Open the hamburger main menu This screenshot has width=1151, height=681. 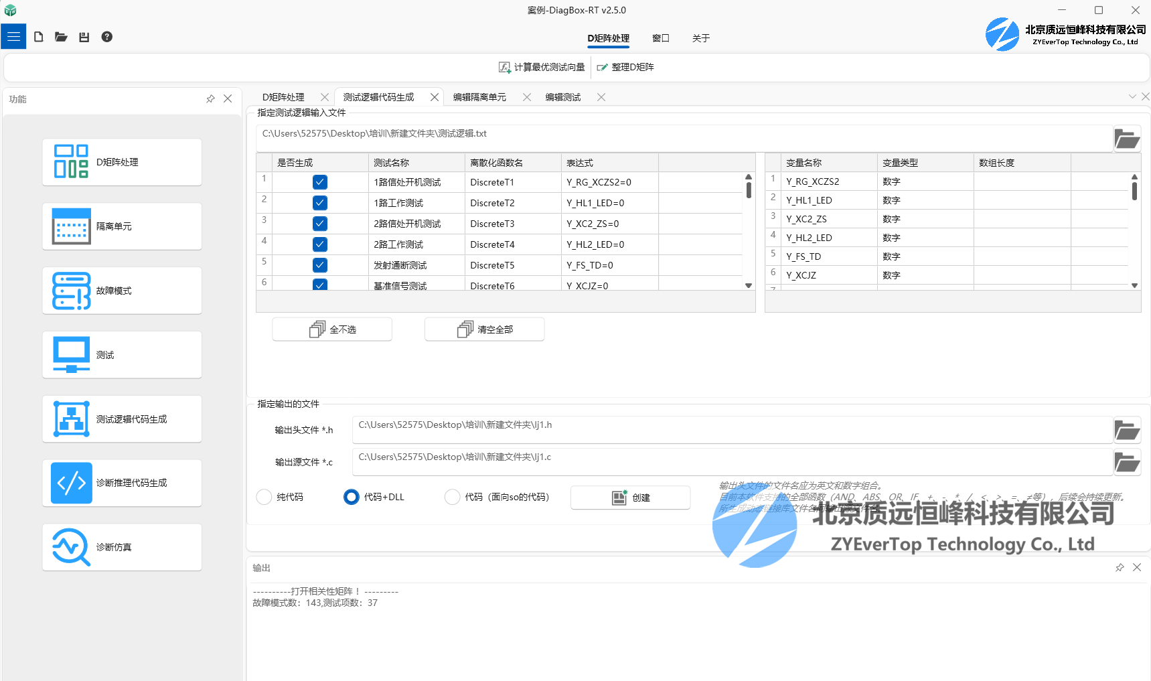pyautogui.click(x=13, y=37)
